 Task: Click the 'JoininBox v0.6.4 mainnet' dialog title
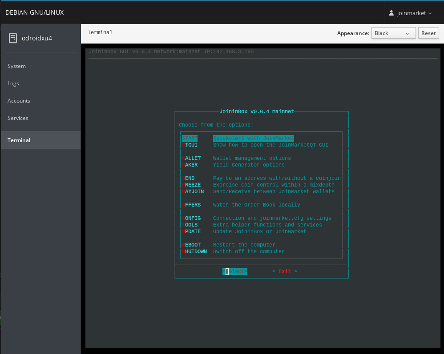257,111
